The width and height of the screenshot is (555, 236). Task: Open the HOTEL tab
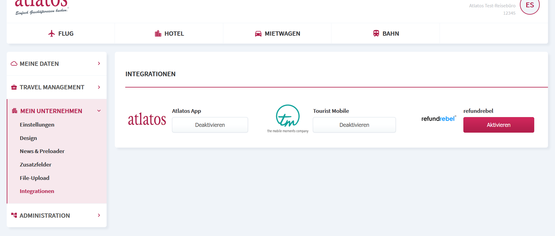(169, 34)
